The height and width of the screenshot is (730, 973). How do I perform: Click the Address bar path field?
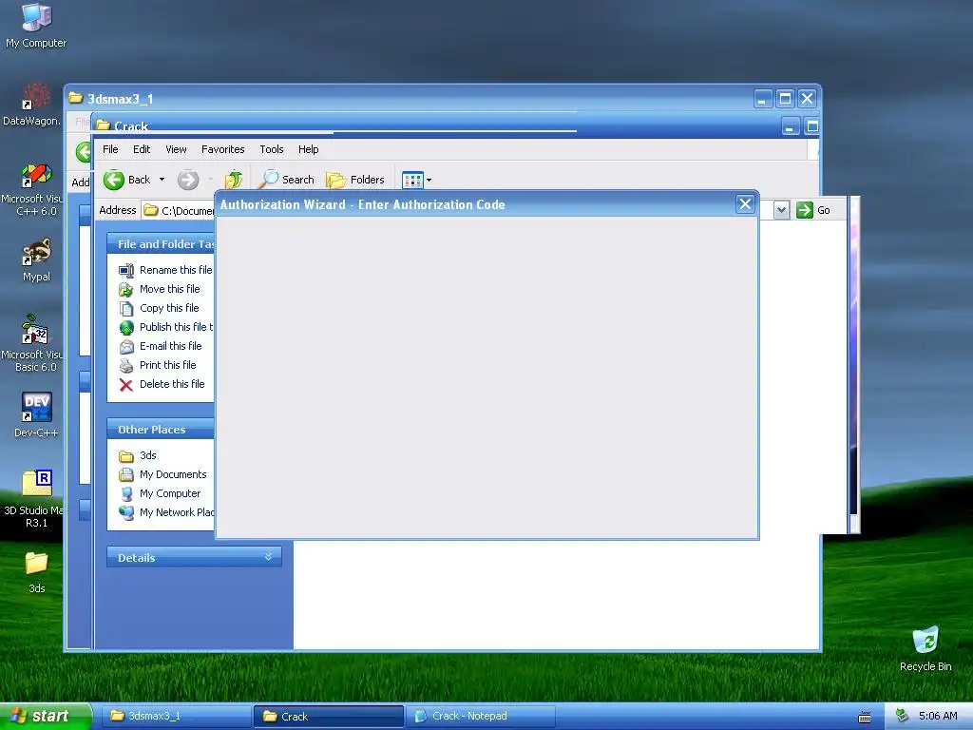[179, 210]
